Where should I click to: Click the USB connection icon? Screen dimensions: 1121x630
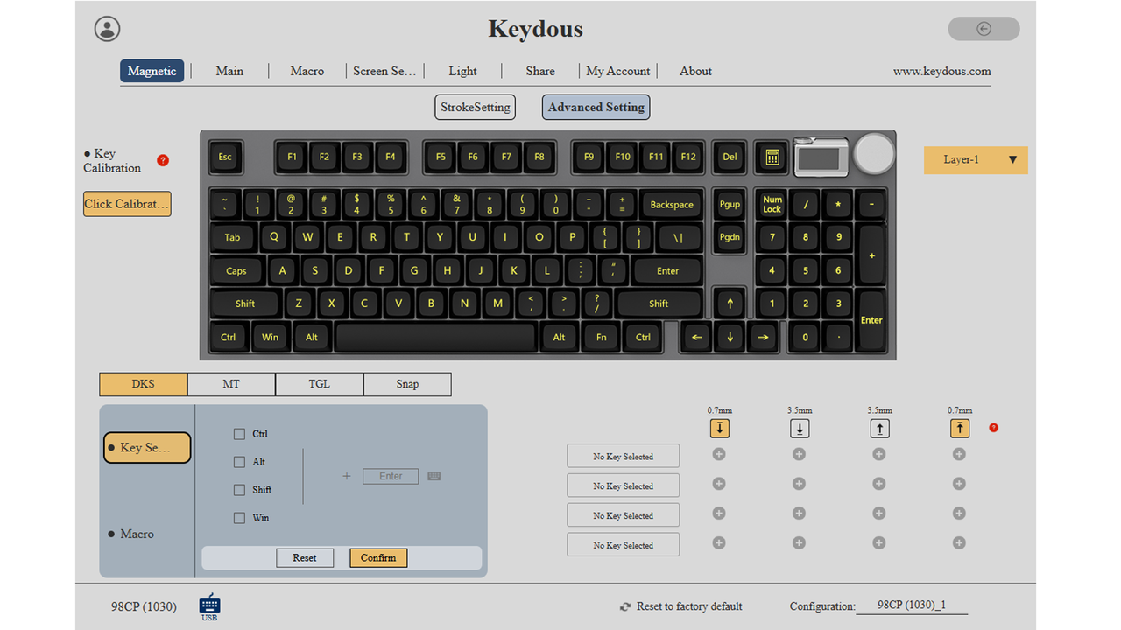click(209, 605)
